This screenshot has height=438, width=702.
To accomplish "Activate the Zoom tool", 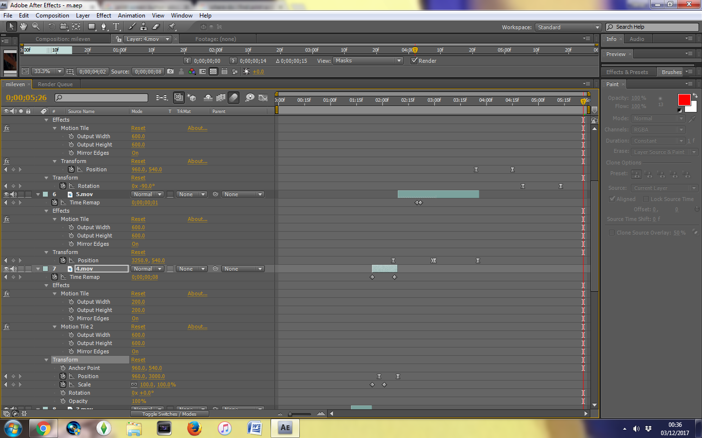I will [35, 27].
